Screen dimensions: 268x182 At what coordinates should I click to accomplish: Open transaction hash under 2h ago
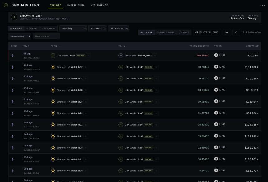(x=31, y=58)
